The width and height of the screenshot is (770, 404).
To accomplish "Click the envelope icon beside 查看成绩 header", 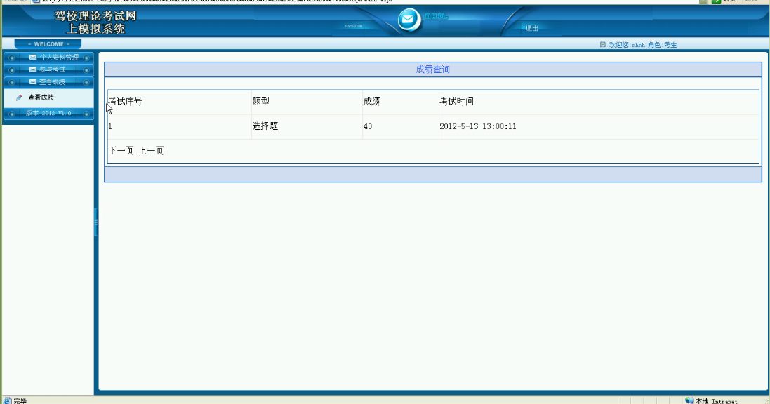I will (x=33, y=82).
